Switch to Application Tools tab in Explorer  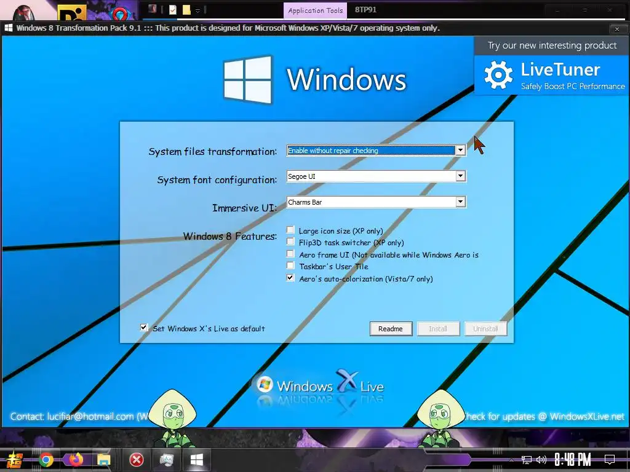[316, 10]
